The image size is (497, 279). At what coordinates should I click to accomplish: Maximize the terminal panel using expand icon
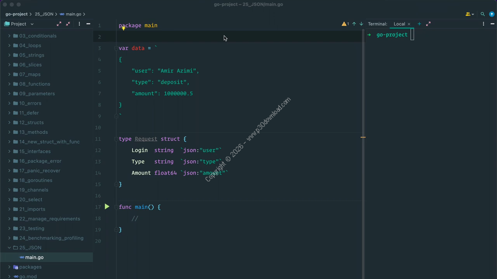[x=428, y=24]
